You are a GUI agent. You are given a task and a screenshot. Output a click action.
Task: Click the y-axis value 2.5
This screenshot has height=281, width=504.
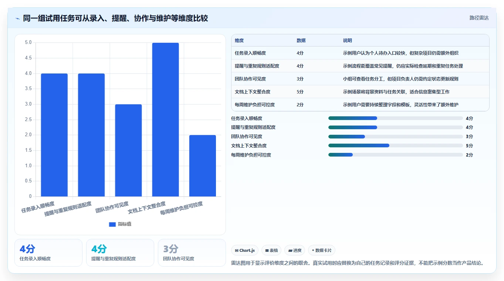pyautogui.click(x=28, y=120)
